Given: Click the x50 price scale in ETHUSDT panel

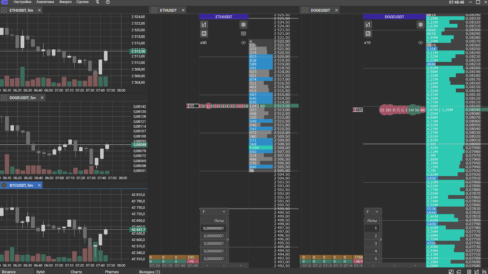Looking at the screenshot, I should coord(203,43).
